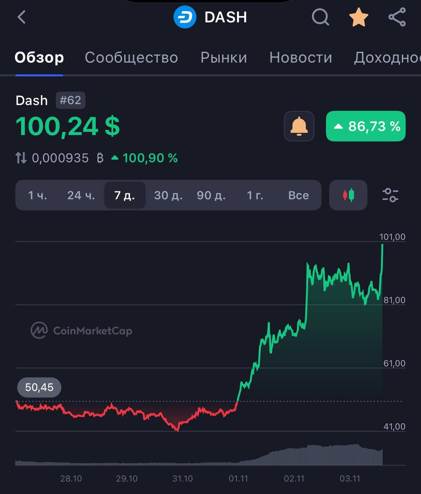
Task: Select the 30 д. chart period
Action: [x=168, y=195]
